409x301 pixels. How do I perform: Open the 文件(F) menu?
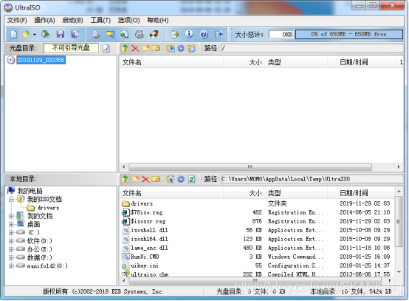point(17,20)
